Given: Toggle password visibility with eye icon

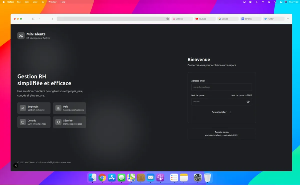Looking at the screenshot, I should tap(248, 102).
